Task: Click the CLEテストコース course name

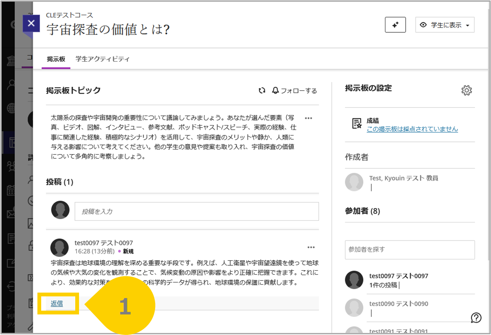Action: click(69, 15)
